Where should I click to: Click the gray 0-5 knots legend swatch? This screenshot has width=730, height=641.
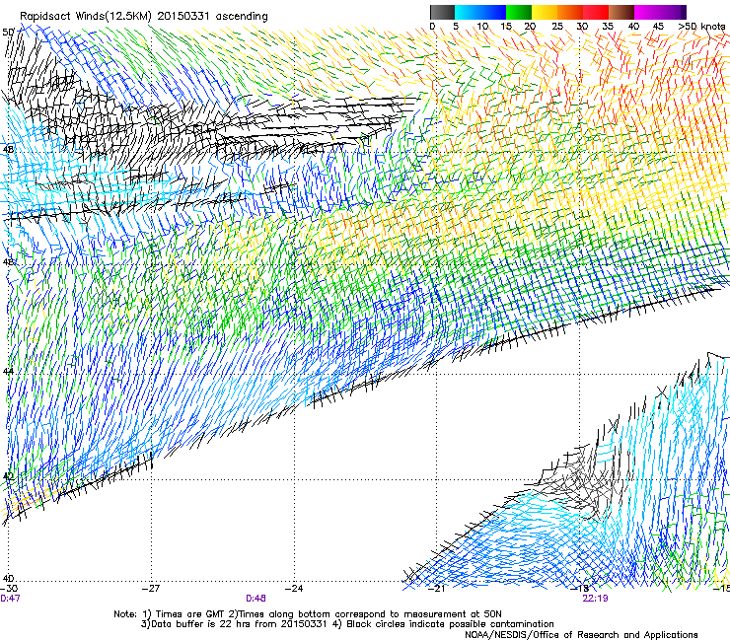pos(442,12)
